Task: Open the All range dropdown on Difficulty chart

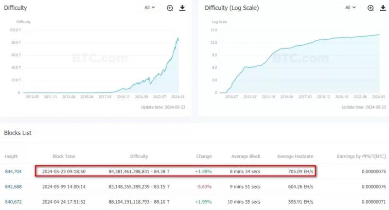Action: pos(150,8)
